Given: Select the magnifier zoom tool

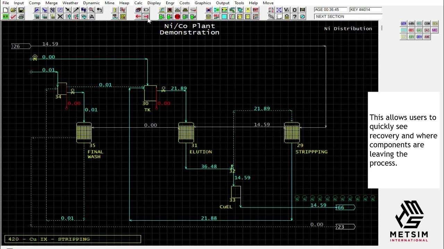Looking at the screenshot, I should [92, 10].
